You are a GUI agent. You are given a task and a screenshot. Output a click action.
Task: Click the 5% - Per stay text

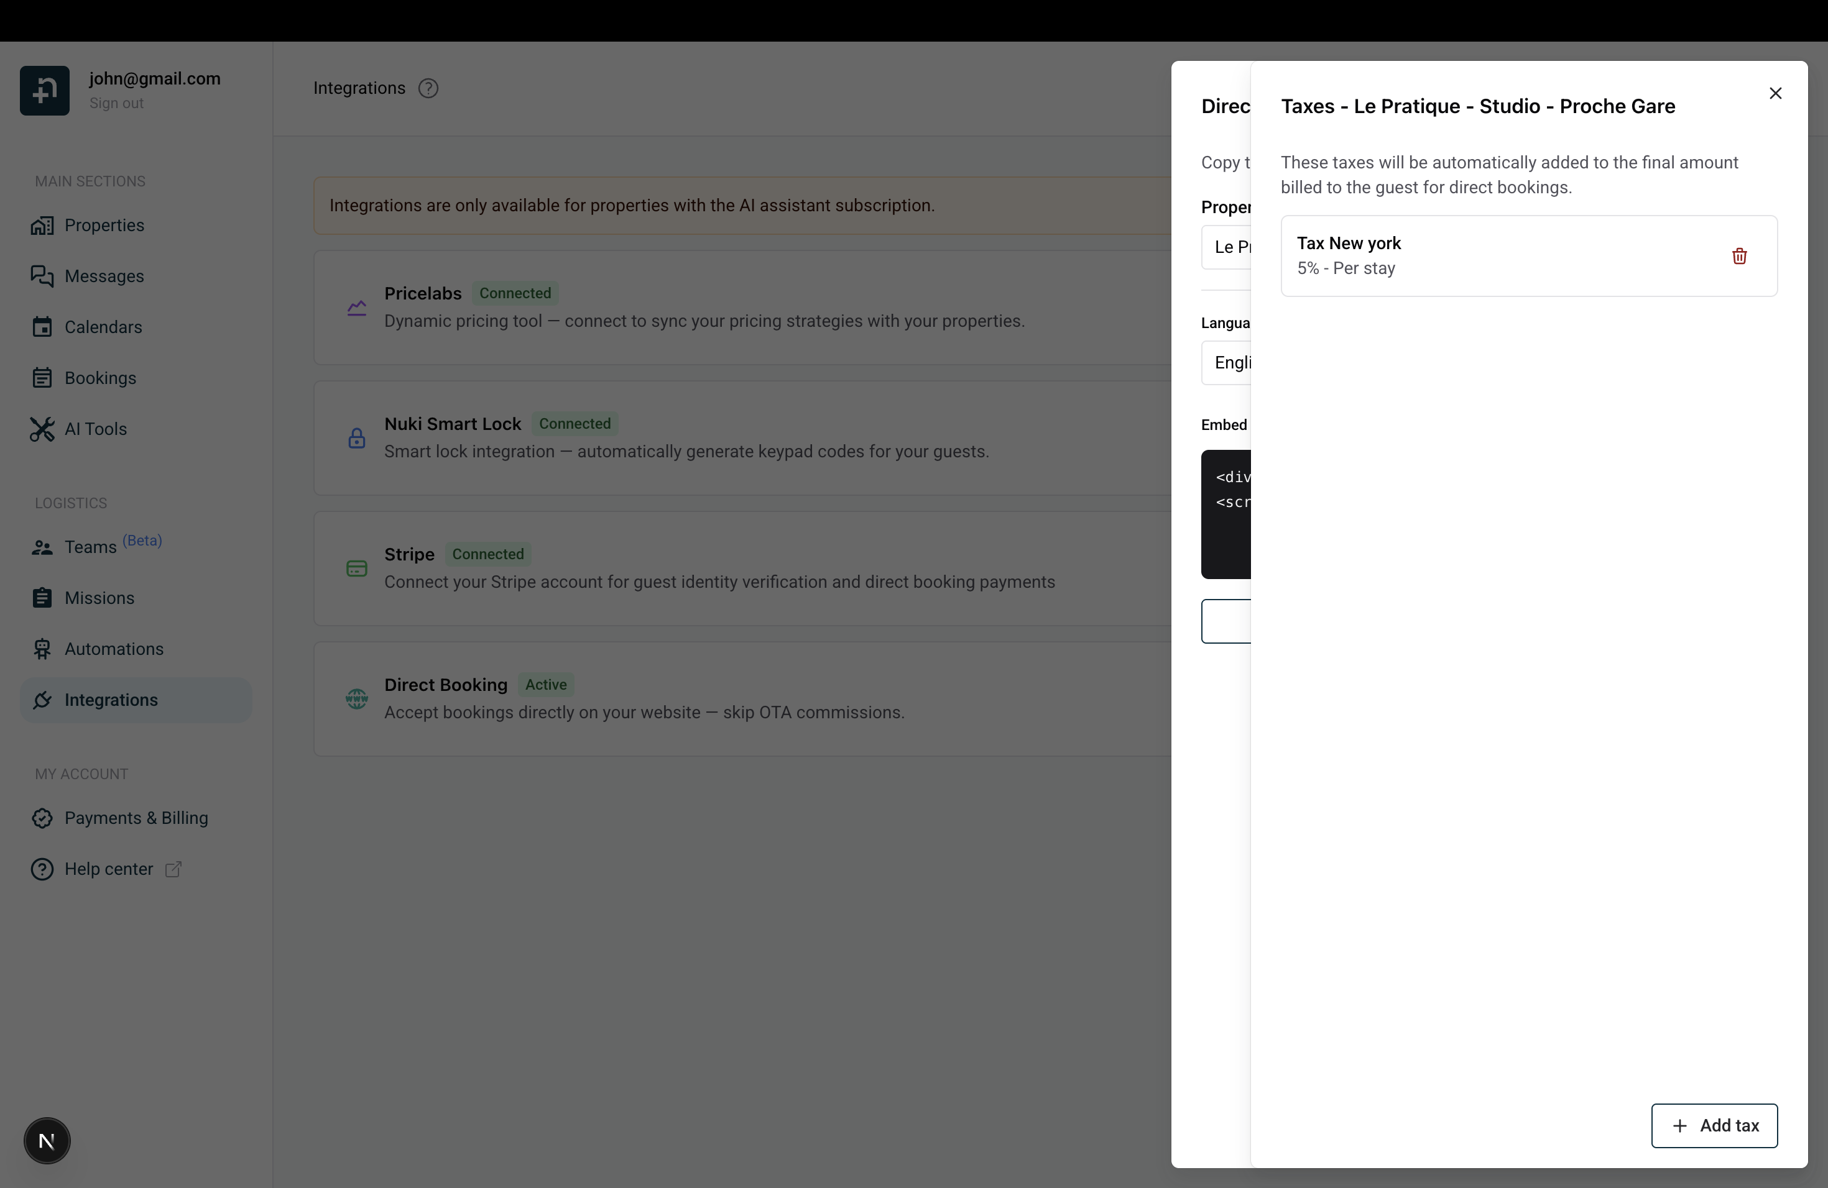click(1346, 268)
